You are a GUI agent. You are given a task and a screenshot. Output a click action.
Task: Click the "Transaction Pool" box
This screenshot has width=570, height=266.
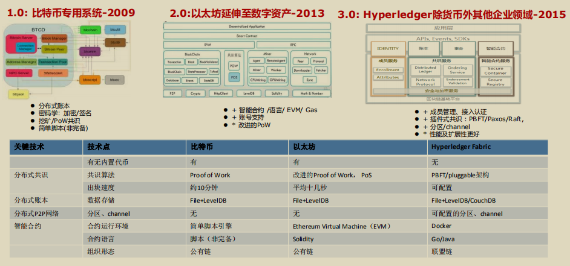[x=53, y=62]
